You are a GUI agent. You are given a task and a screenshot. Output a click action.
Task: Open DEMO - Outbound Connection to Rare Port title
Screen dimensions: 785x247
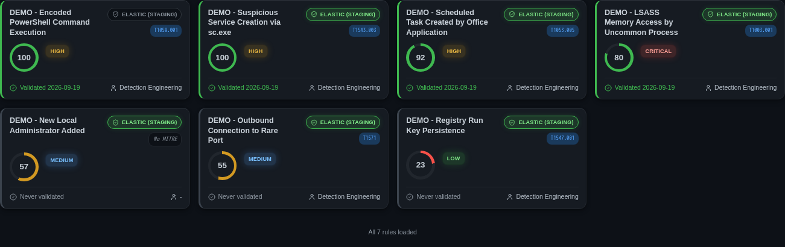pos(243,130)
